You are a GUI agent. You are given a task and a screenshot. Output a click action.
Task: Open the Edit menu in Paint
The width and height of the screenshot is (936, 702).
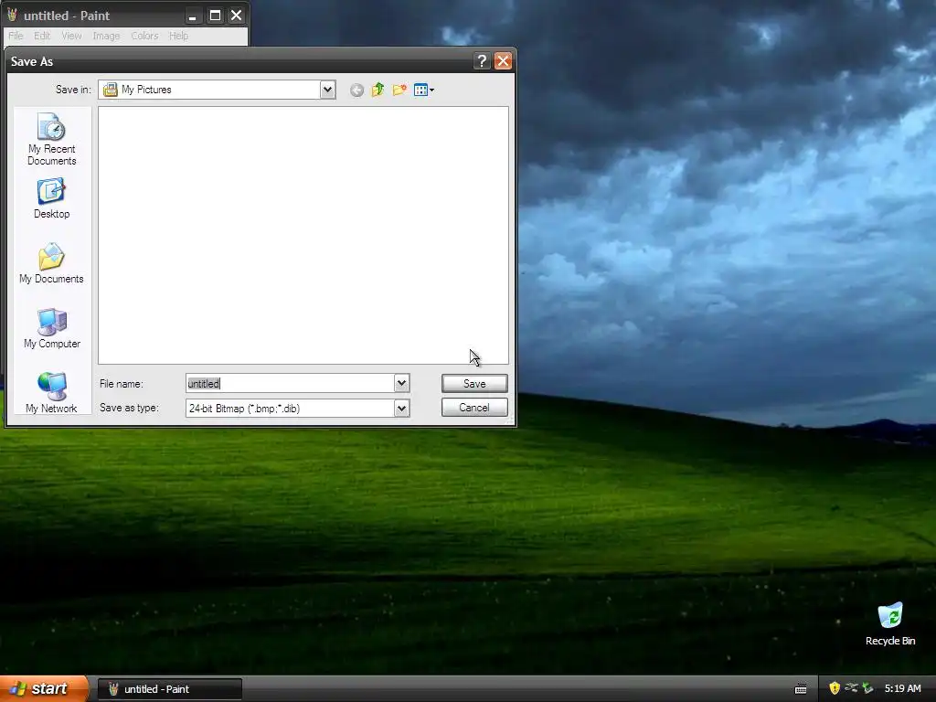[42, 36]
